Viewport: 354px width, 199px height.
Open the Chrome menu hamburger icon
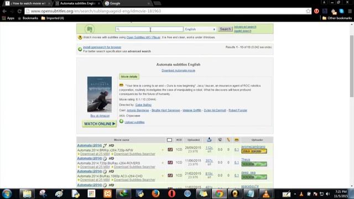(350, 11)
